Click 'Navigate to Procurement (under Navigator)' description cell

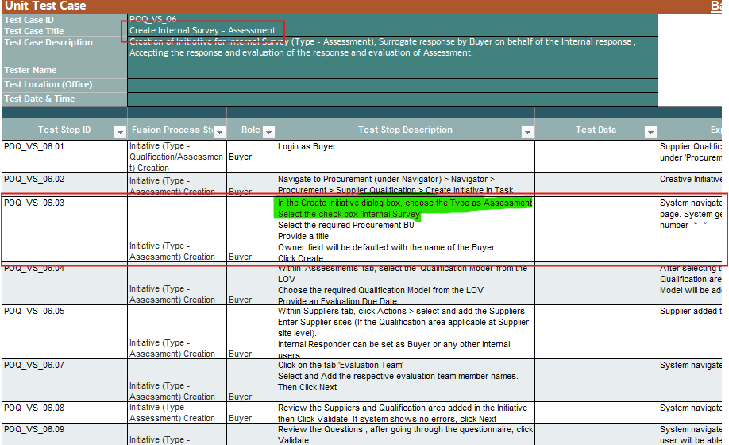[405, 184]
